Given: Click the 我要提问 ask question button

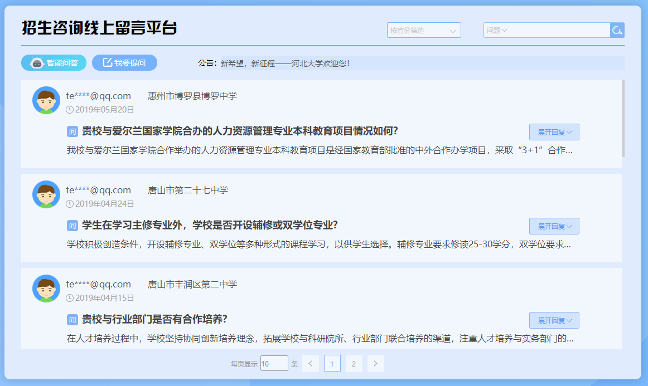Looking at the screenshot, I should click(x=124, y=63).
